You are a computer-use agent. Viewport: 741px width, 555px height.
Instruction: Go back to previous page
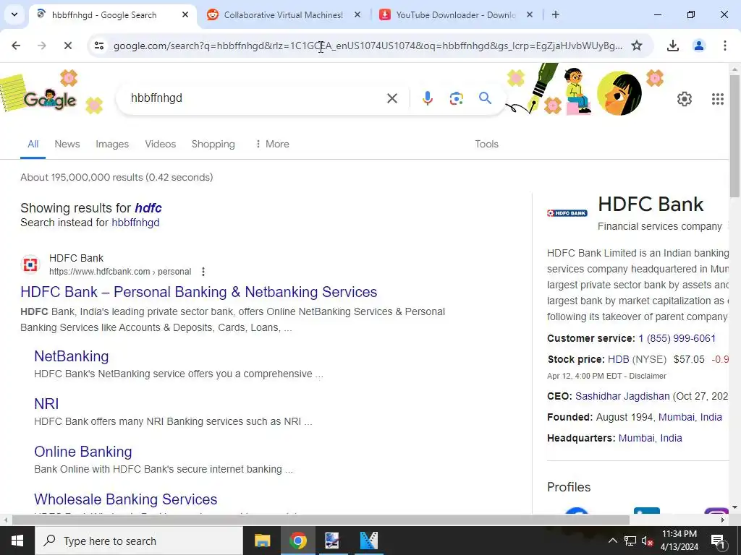click(x=16, y=46)
